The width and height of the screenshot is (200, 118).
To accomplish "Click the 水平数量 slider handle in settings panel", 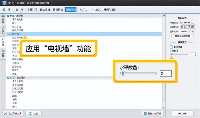I will (x=171, y=54).
